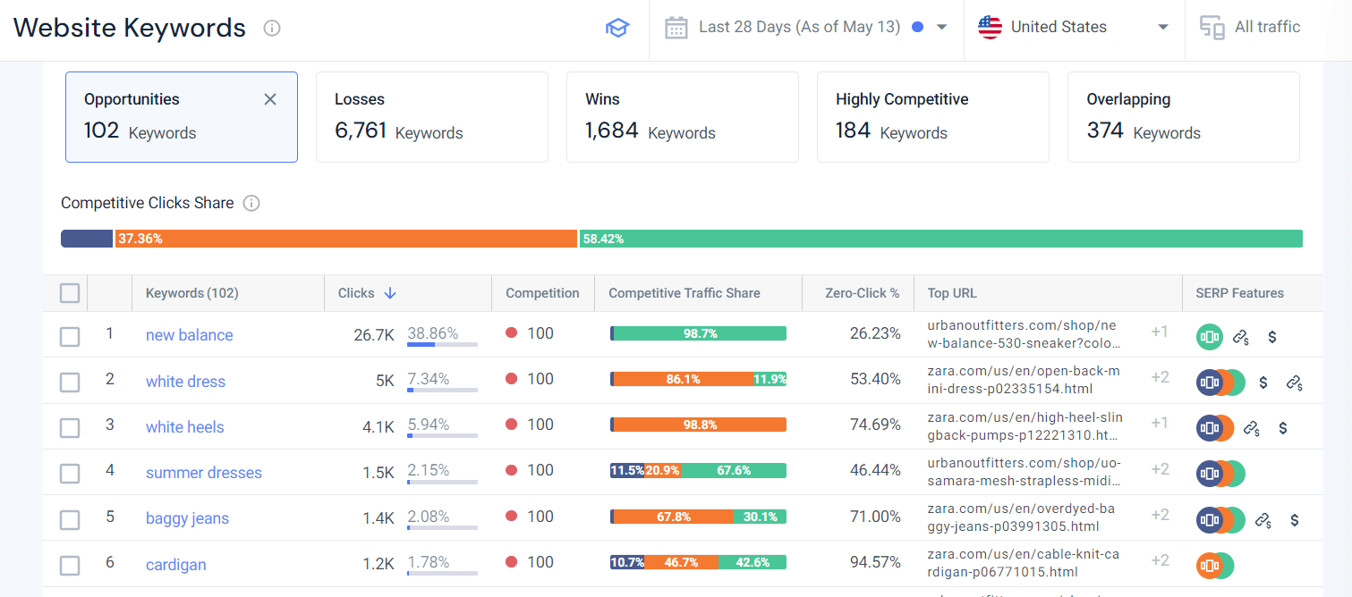Screen dimensions: 1352x597
Task: Click the calendar icon in date selector
Action: tap(676, 28)
